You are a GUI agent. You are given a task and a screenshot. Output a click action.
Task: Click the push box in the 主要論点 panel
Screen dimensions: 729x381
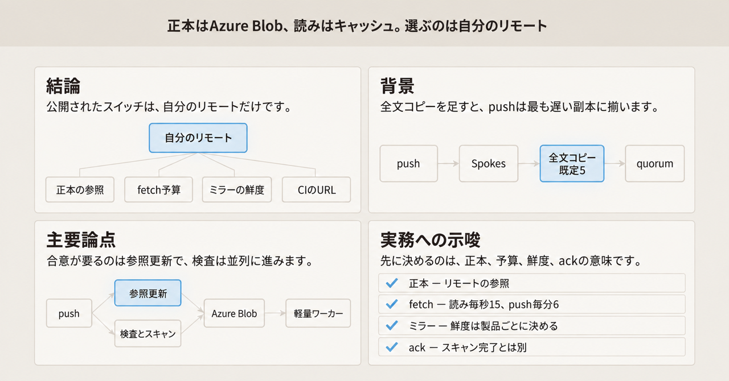point(69,314)
